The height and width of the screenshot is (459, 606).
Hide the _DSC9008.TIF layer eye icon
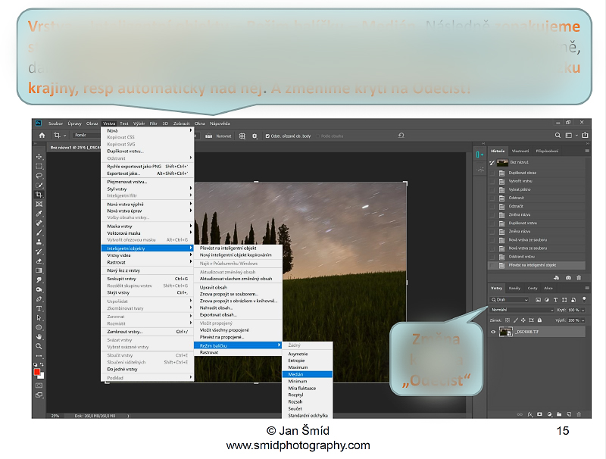(493, 332)
